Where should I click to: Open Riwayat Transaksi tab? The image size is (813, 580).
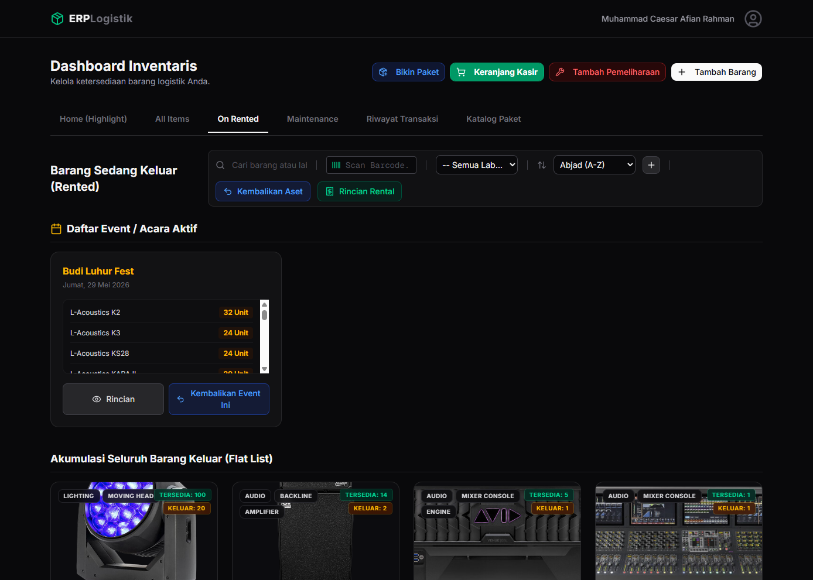click(x=402, y=119)
